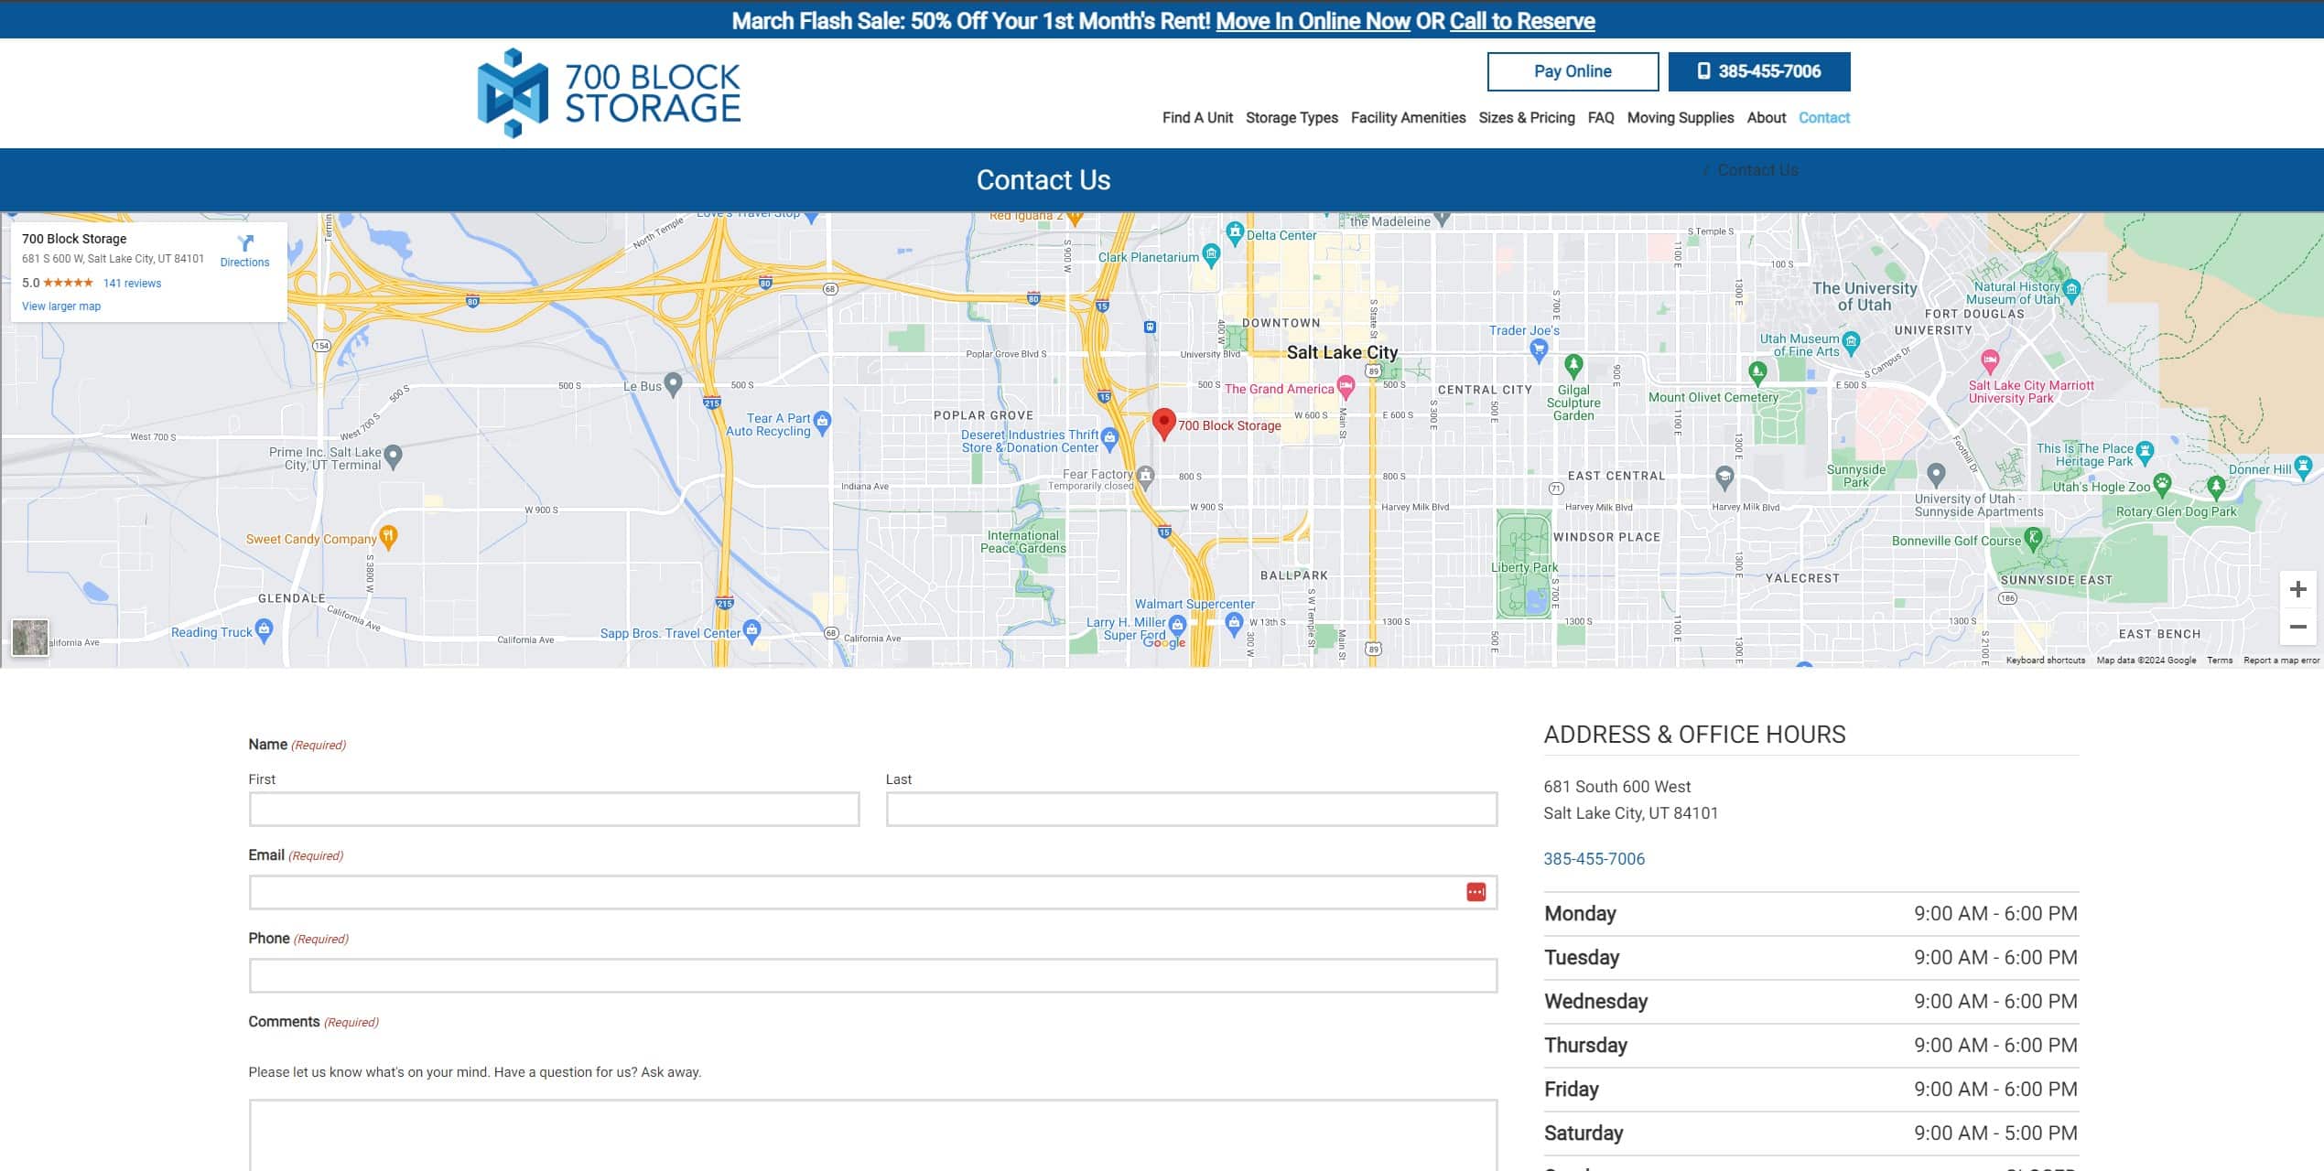The image size is (2324, 1171).
Task: Click the Clark Planetarium map marker
Action: click(1211, 254)
